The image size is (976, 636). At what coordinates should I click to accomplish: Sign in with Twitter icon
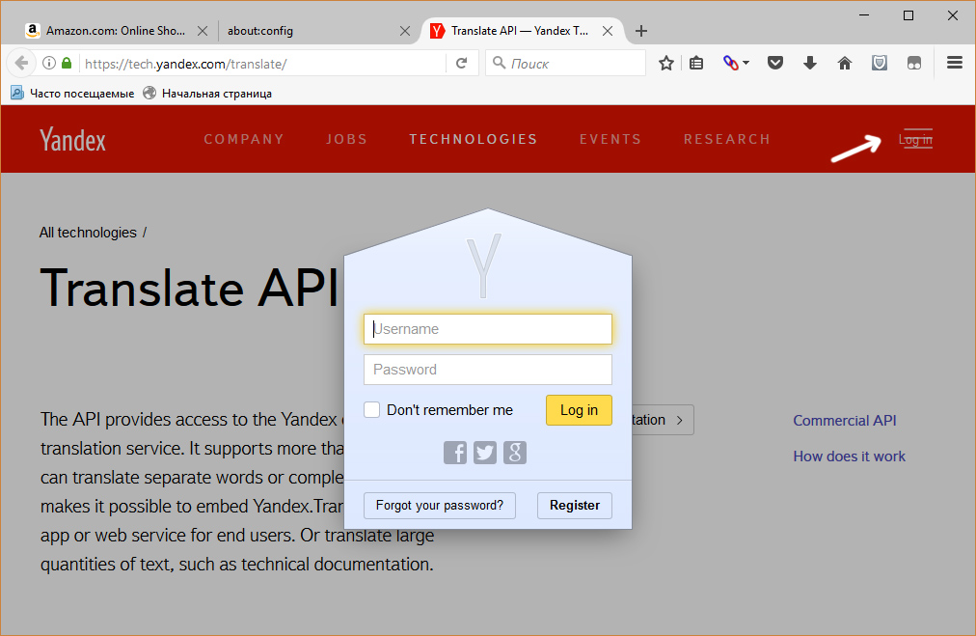485,453
